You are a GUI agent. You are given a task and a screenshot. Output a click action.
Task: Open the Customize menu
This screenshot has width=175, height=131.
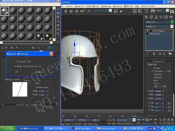[117, 6]
